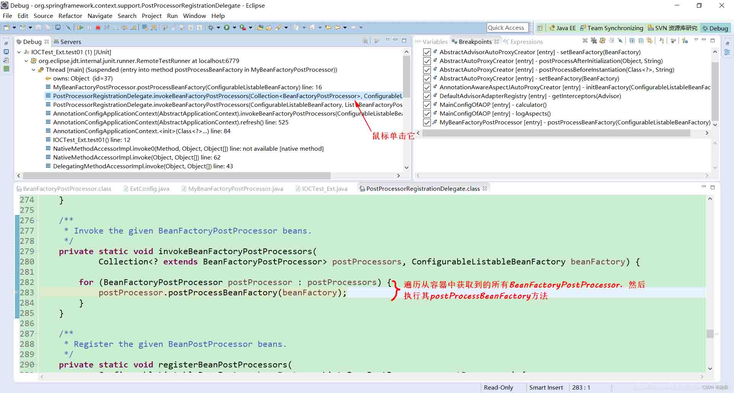Click the red Terminate icon

pos(98,27)
